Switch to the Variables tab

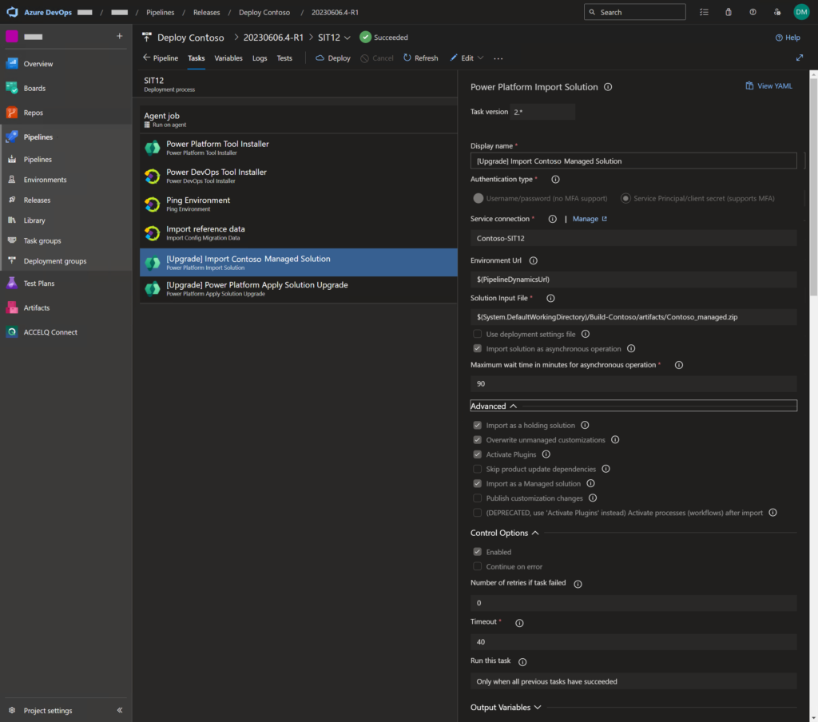pyautogui.click(x=229, y=58)
